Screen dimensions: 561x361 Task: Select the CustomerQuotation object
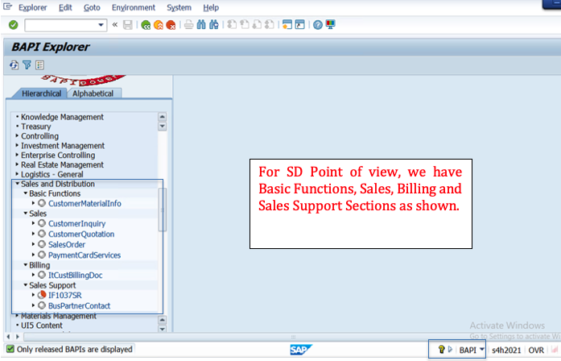pyautogui.click(x=81, y=234)
